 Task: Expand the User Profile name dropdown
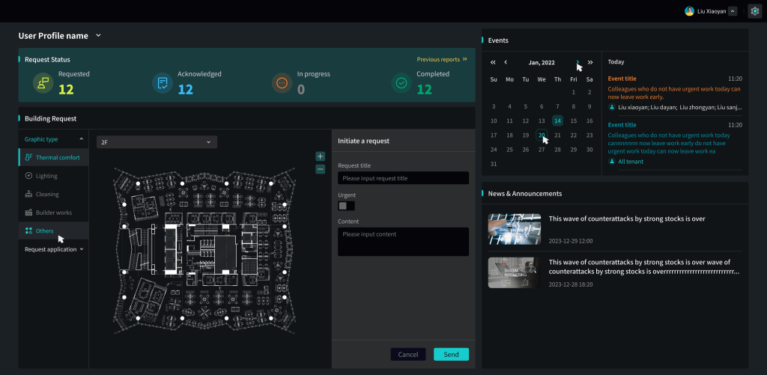(x=98, y=35)
